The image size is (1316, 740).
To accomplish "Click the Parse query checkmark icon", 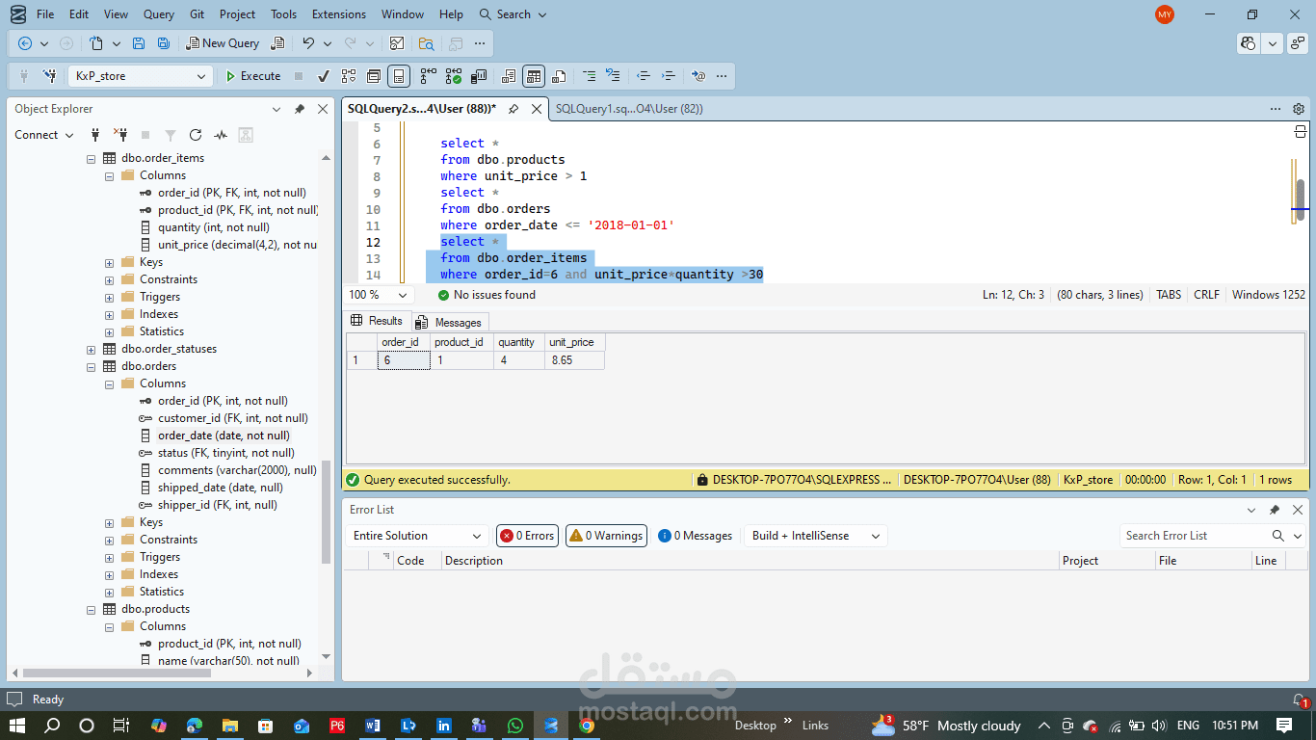I will click(324, 76).
